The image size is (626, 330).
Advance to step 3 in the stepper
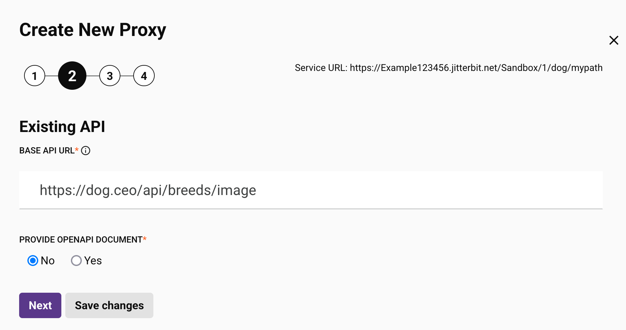tap(110, 76)
